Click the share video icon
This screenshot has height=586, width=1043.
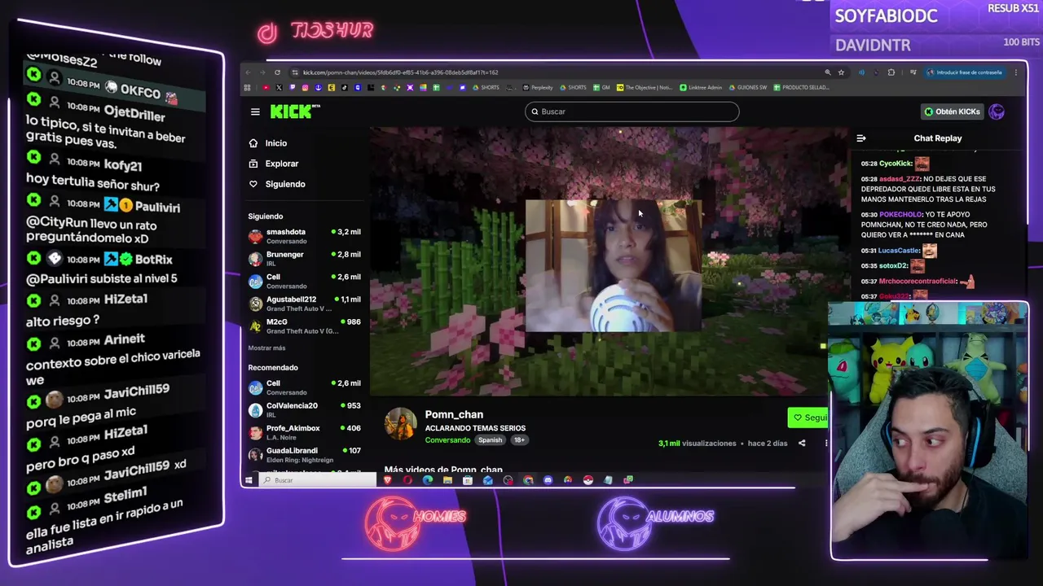[802, 444]
